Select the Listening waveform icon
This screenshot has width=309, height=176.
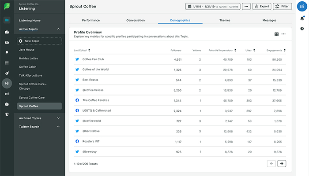[7, 83]
